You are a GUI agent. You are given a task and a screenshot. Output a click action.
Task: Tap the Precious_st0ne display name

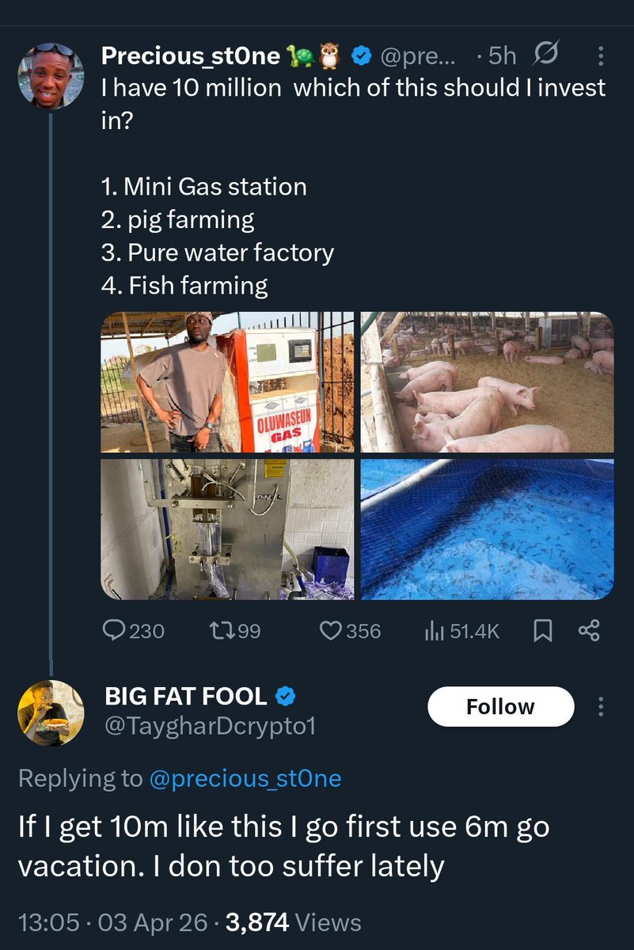(191, 56)
